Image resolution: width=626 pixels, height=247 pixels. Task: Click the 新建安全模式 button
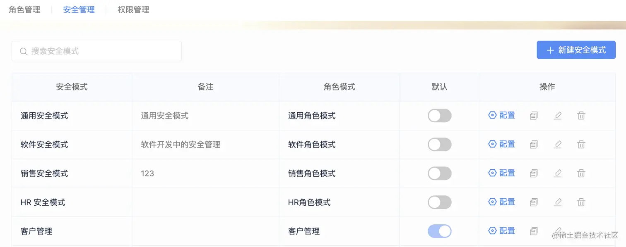click(x=576, y=50)
